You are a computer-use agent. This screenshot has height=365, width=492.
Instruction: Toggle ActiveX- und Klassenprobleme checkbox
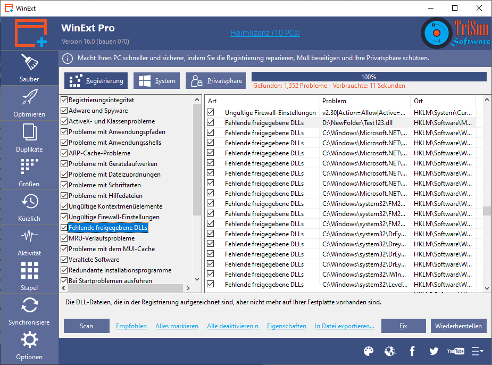point(64,121)
